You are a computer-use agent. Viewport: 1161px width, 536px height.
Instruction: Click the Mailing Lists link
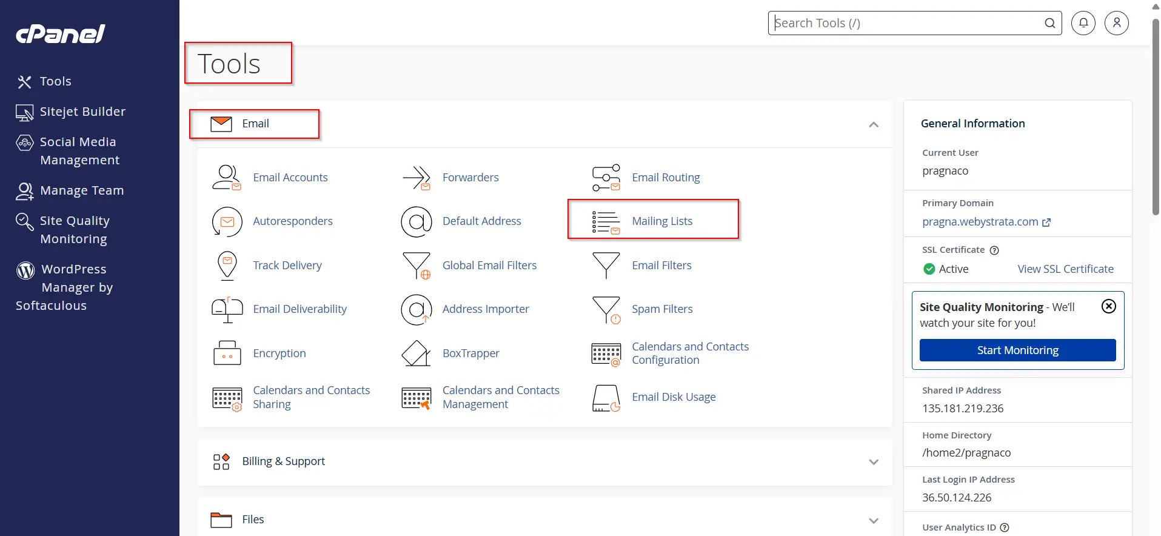tap(662, 221)
